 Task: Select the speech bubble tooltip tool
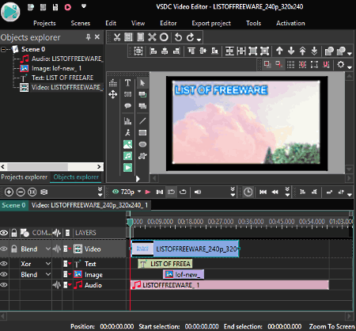coord(127,106)
